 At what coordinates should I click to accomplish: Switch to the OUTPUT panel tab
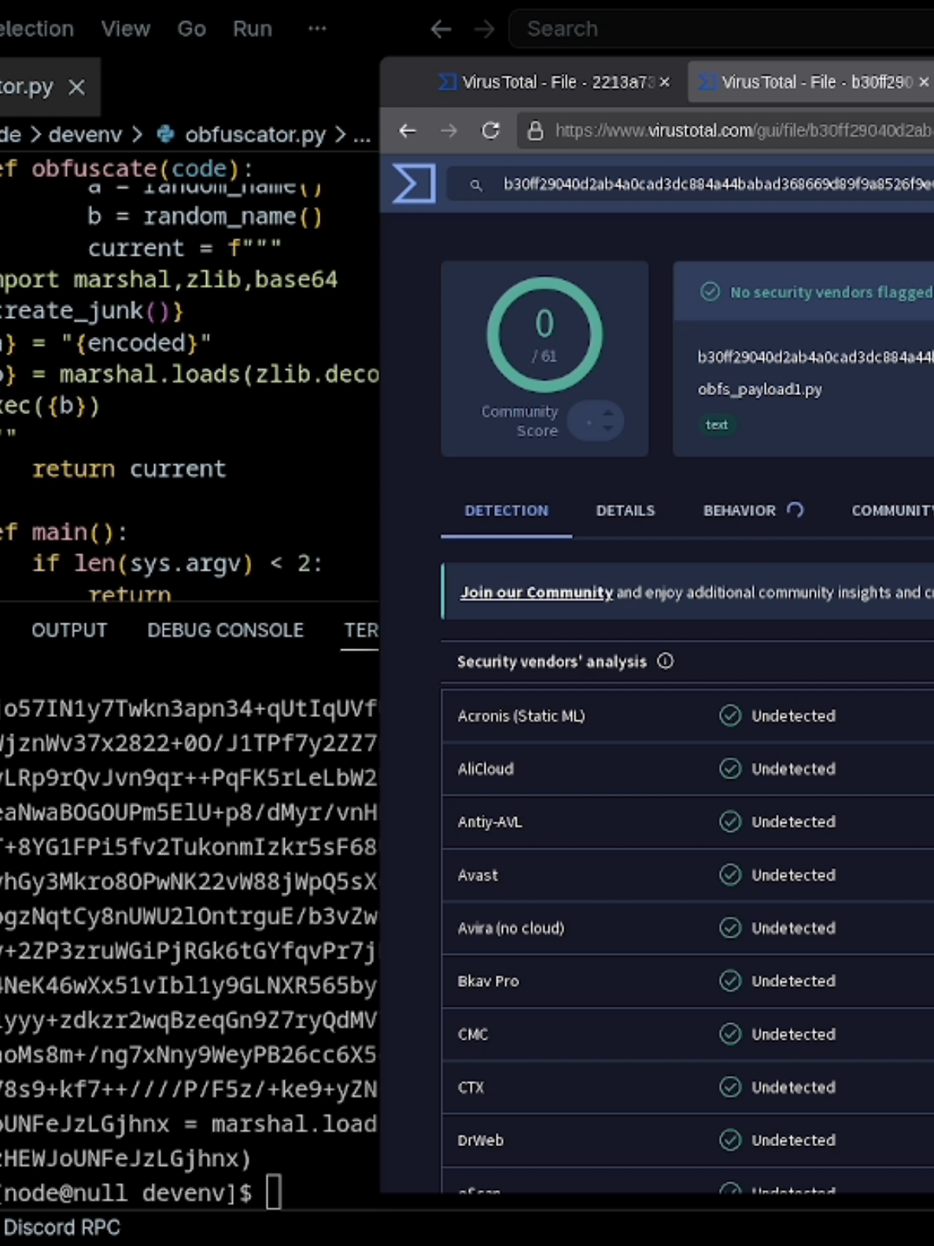point(69,630)
